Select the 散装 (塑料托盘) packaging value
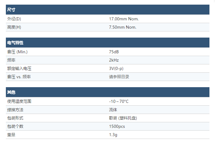 tap(123, 118)
